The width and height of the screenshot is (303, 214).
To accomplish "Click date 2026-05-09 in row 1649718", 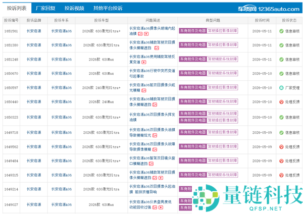I will [x=262, y=133].
